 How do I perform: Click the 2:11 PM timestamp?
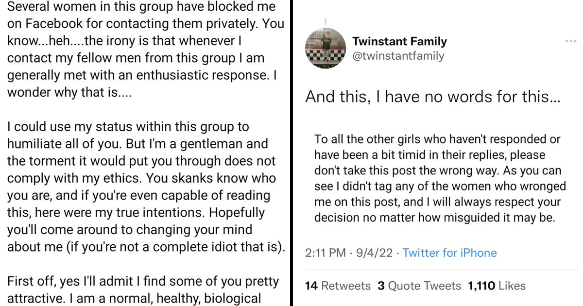click(x=326, y=253)
